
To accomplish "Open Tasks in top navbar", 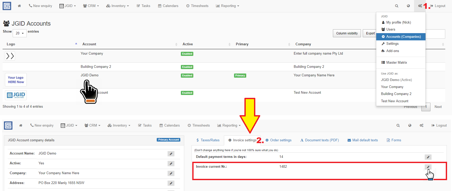I will (x=143, y=6).
